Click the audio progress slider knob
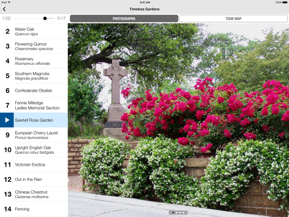The image size is (289, 217). pyautogui.click(x=45, y=18)
